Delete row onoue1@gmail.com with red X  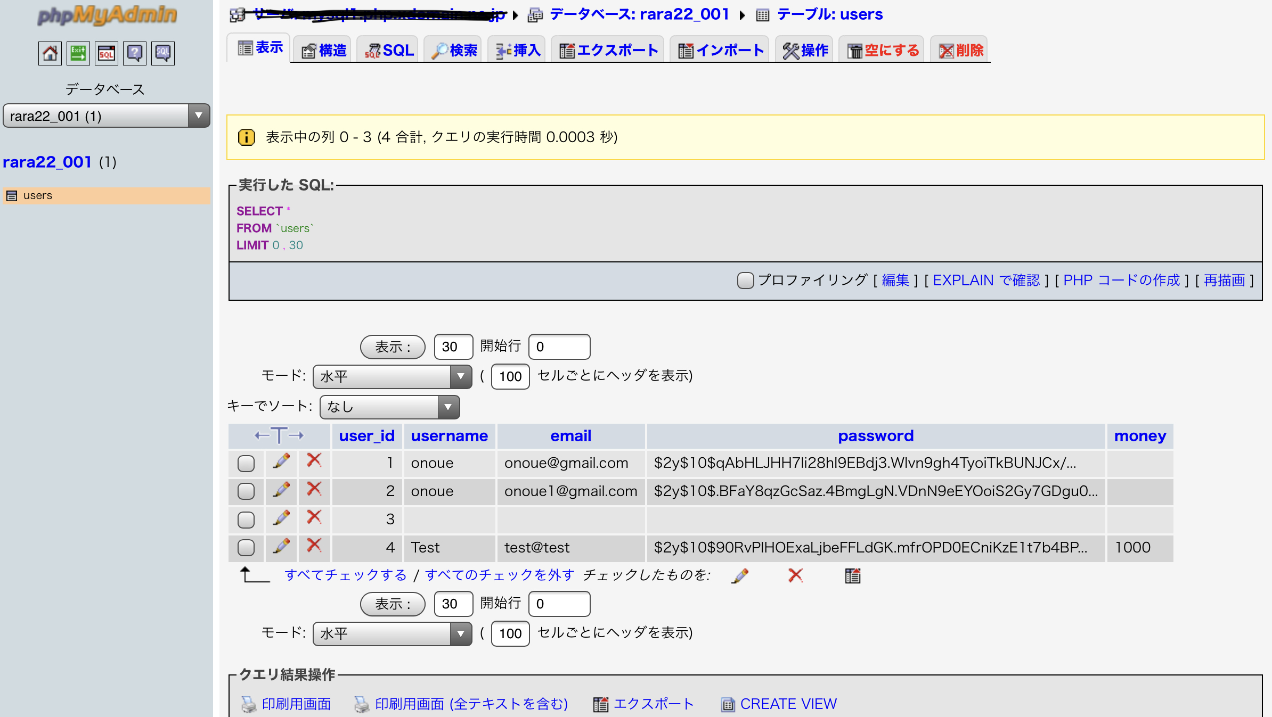[x=314, y=489]
